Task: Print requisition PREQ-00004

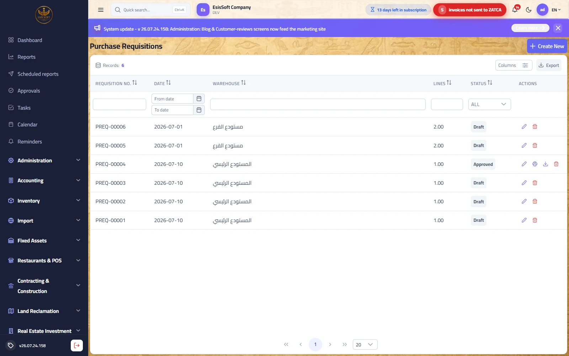Action: coord(535,164)
